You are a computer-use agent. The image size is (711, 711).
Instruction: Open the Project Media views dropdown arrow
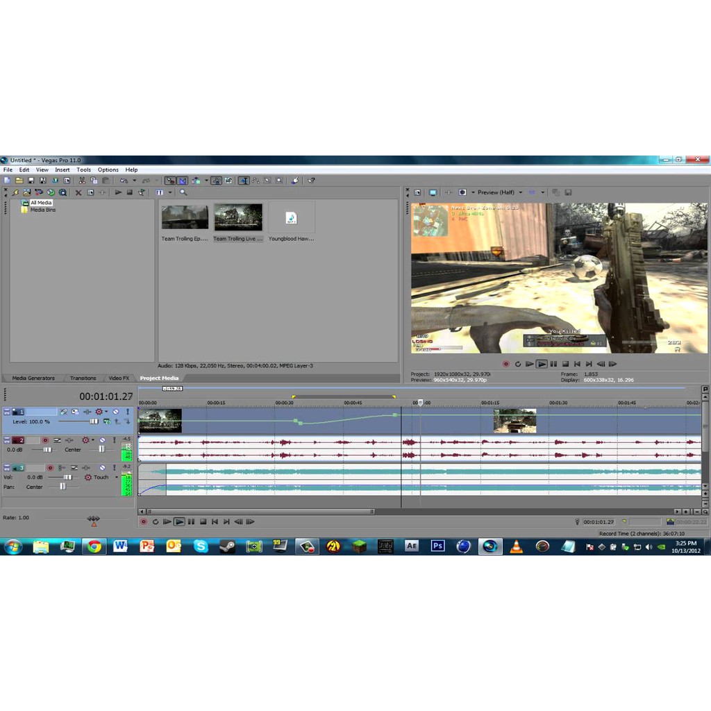(x=169, y=192)
